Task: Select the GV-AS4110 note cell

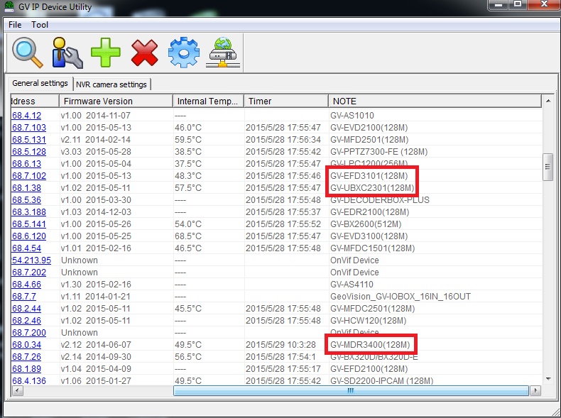Action: click(x=352, y=285)
